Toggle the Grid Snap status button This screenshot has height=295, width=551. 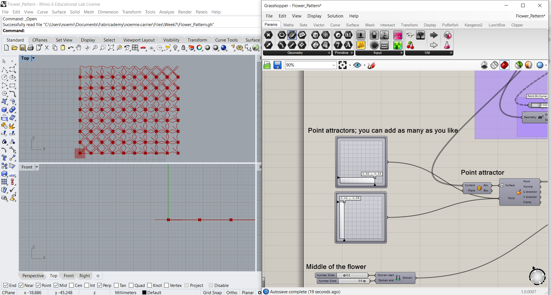click(x=212, y=292)
